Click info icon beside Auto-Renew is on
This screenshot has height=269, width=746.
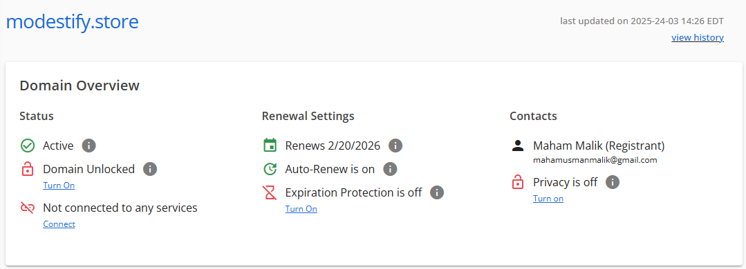point(390,169)
